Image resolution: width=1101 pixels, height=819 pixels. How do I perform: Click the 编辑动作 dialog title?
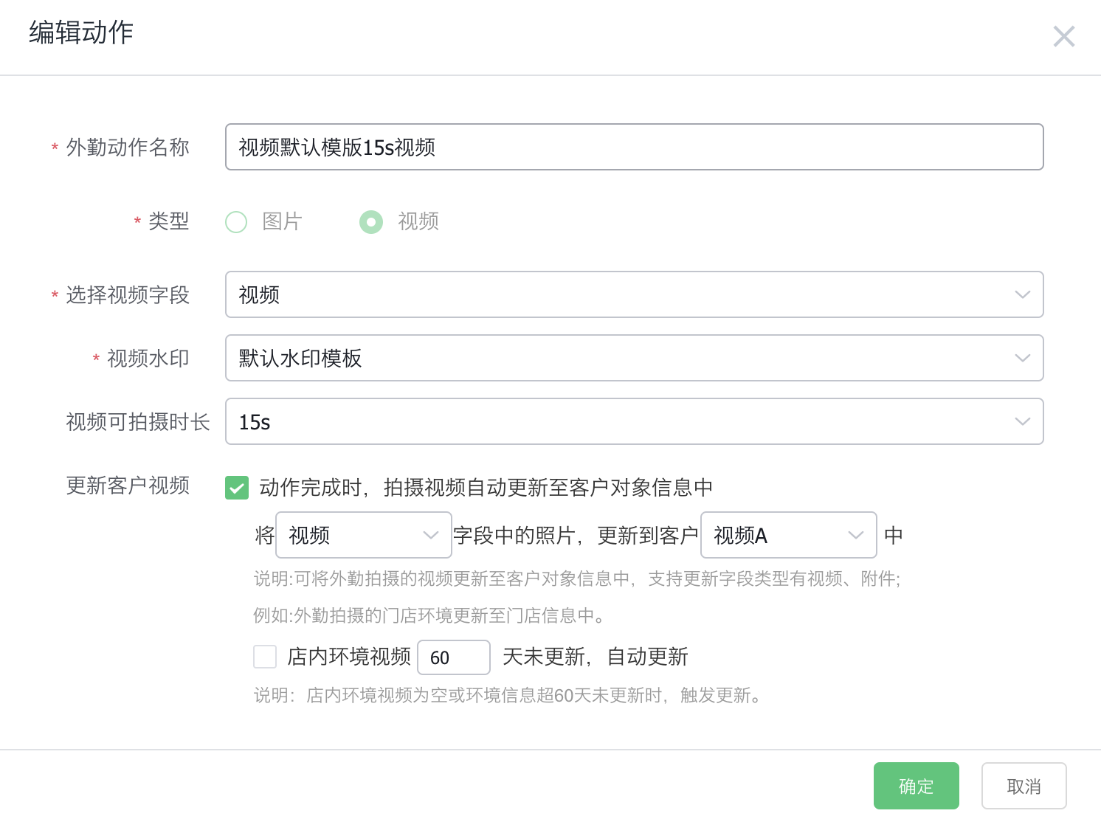click(80, 33)
